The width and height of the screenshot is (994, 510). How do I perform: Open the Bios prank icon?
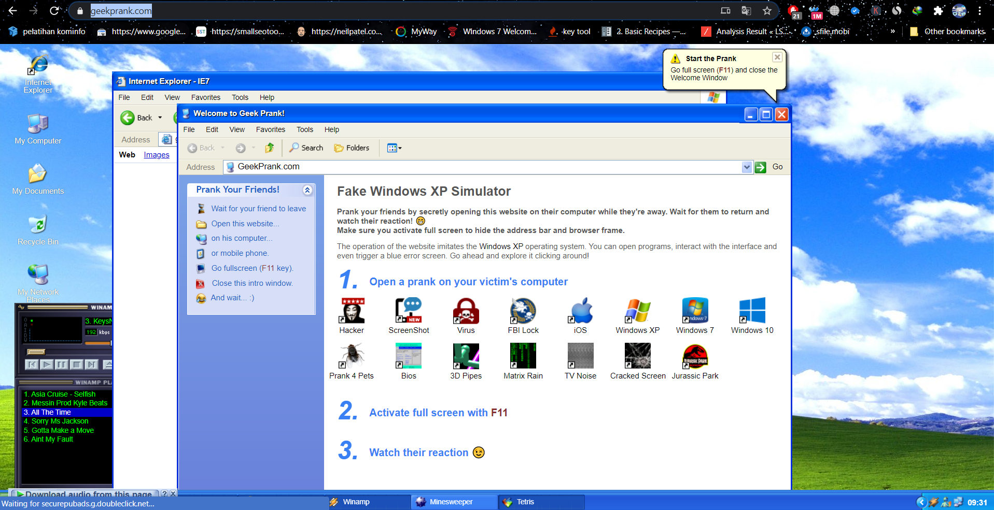pos(409,361)
